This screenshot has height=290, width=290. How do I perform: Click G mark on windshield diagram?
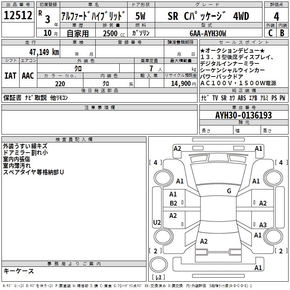point(229,191)
